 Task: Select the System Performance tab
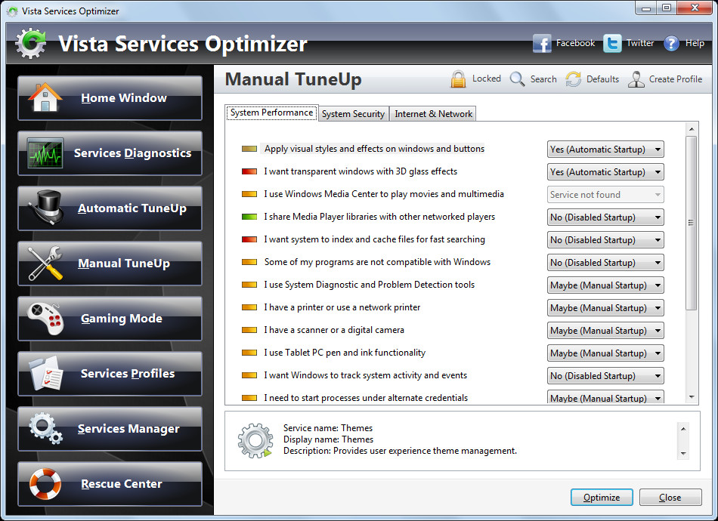[271, 113]
